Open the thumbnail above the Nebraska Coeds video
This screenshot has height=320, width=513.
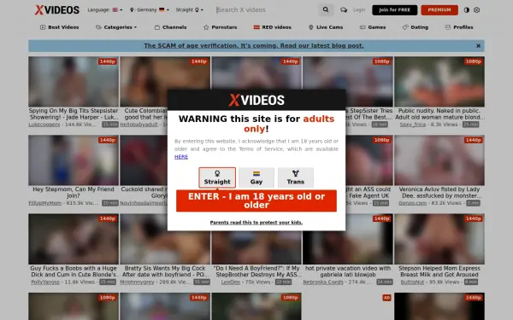point(348,239)
